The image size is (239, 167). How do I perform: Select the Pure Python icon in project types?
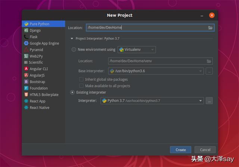tap(26, 24)
